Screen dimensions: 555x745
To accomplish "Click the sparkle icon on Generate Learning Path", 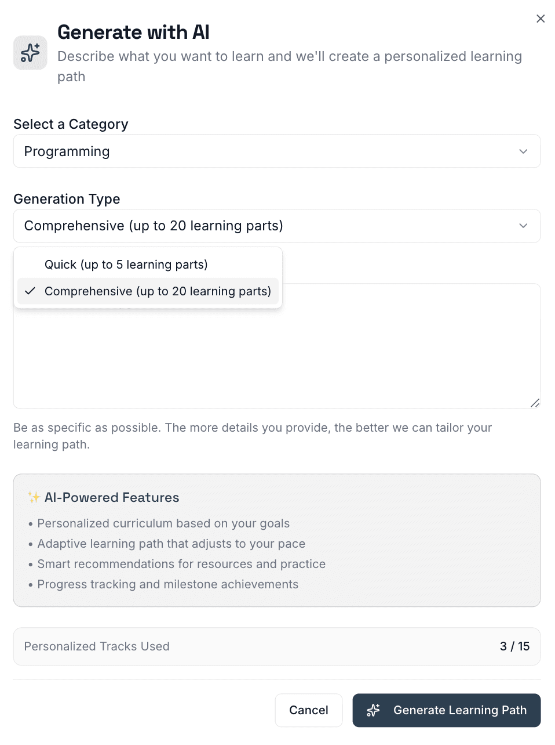I will coord(373,710).
